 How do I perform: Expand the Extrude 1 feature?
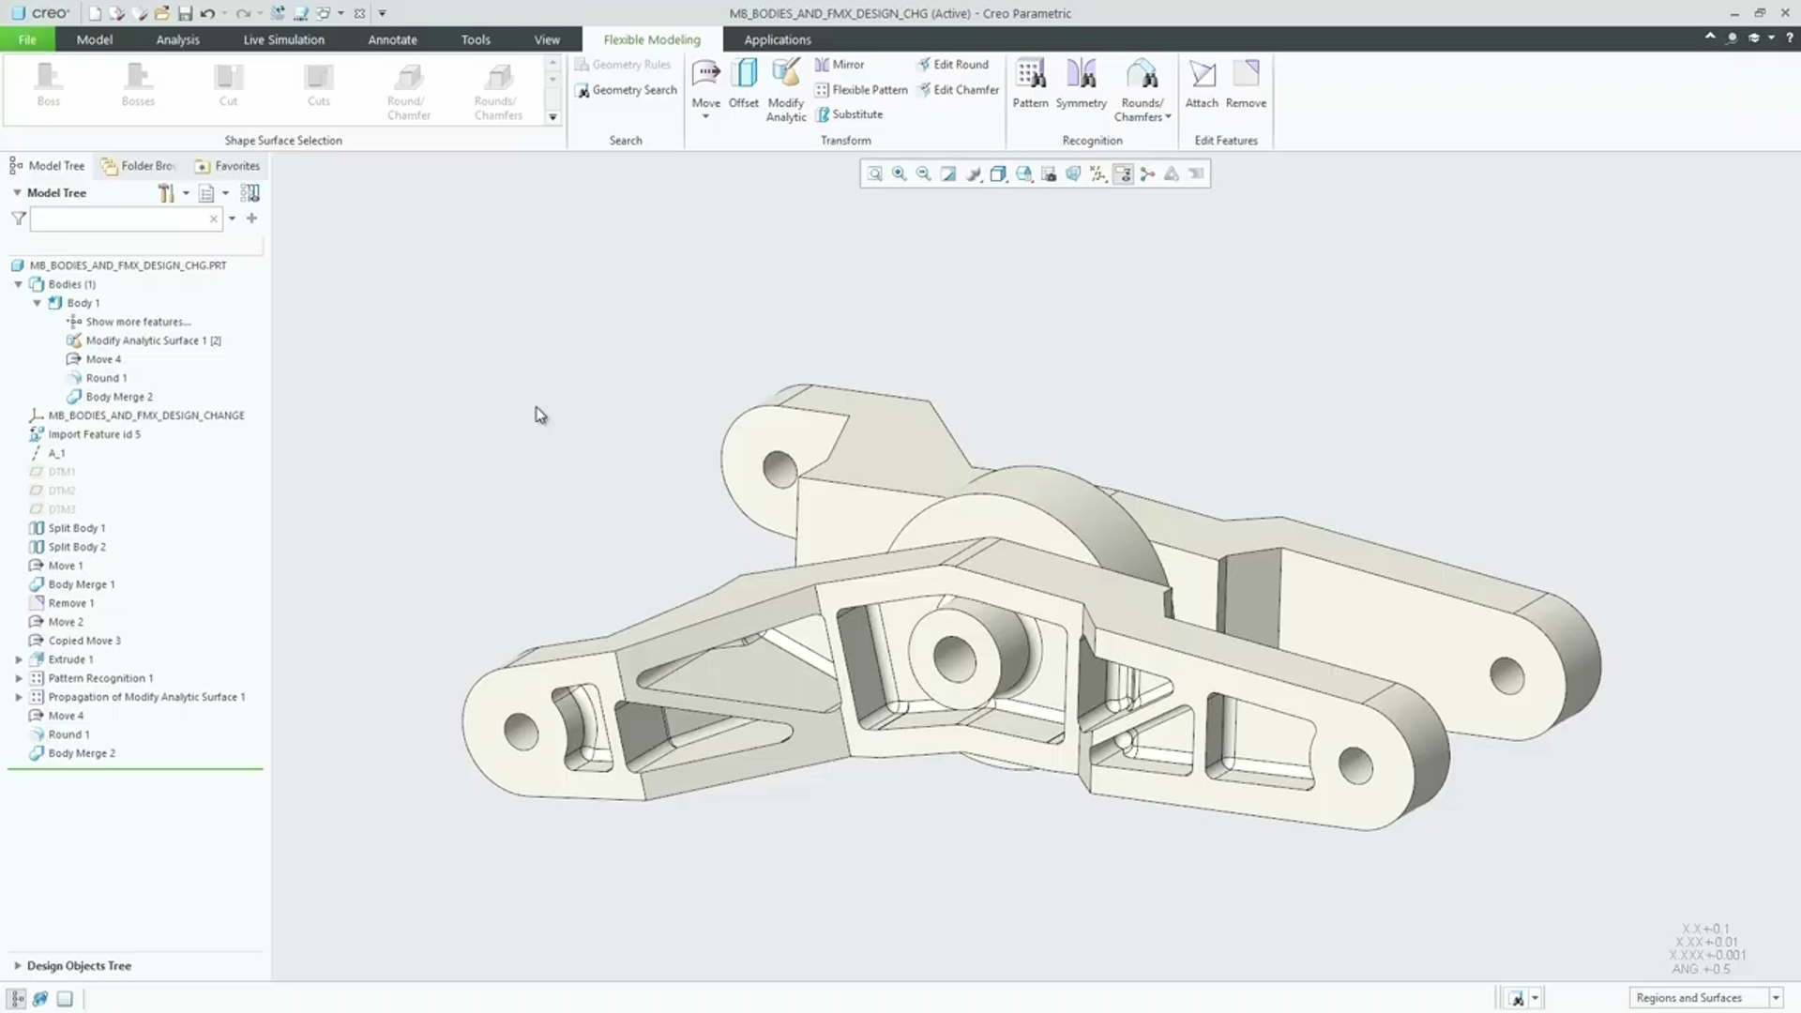tap(18, 659)
